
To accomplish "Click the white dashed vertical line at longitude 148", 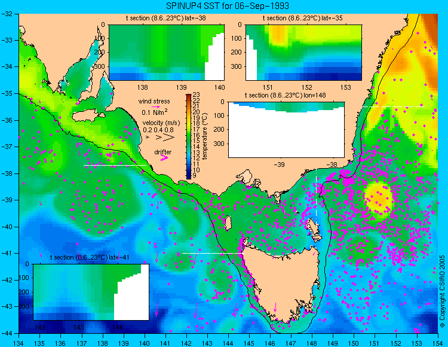I will (316, 196).
